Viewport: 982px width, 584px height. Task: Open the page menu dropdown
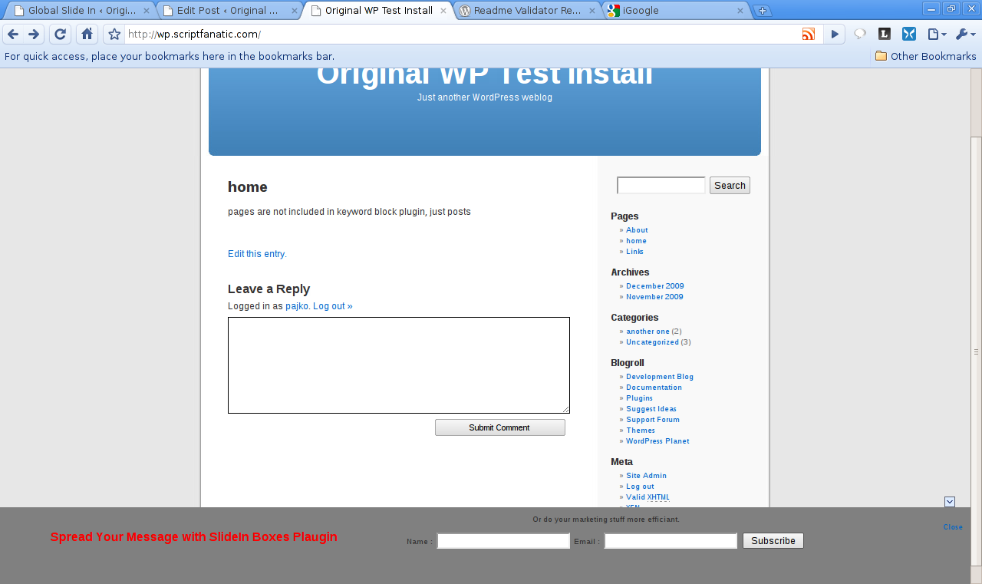(937, 34)
